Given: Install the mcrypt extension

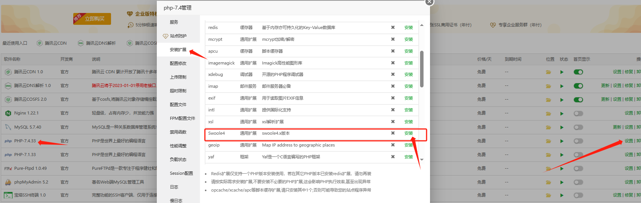Looking at the screenshot, I should coord(409,39).
